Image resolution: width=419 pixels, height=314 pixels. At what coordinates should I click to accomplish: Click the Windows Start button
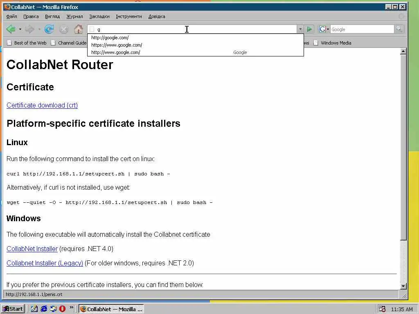(13, 309)
